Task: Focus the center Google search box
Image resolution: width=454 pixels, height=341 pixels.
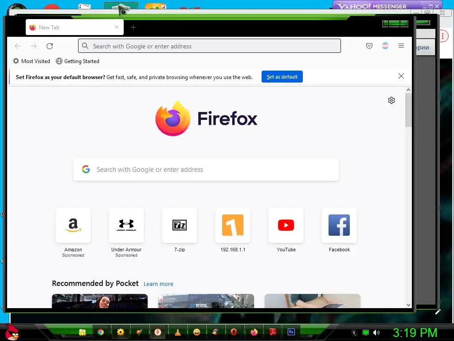Action: (x=206, y=169)
